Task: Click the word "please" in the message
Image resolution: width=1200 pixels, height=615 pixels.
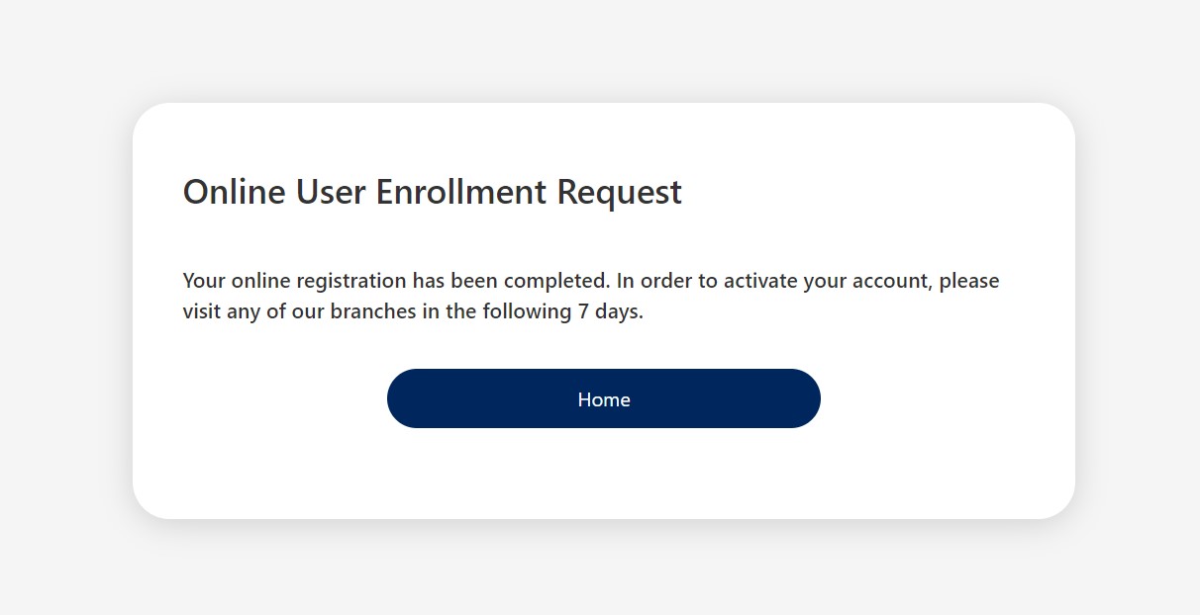Action: pos(969,281)
